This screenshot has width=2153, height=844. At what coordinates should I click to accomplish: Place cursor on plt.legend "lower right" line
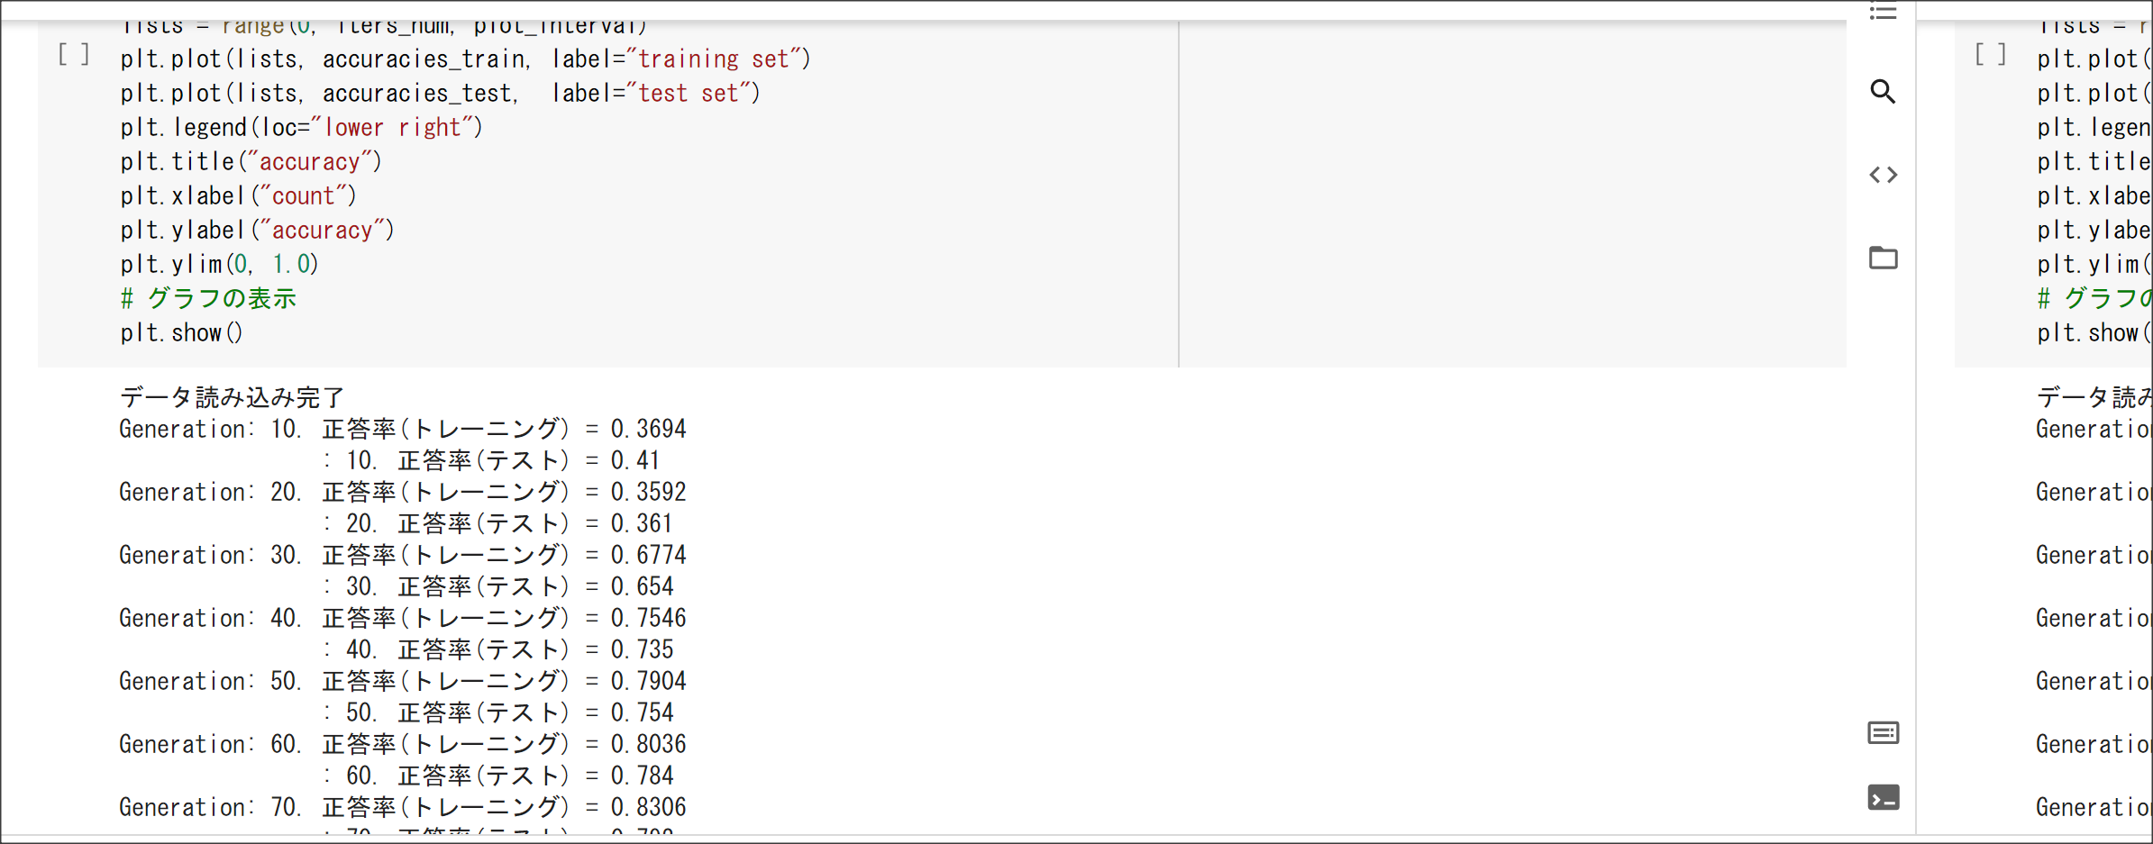point(302,128)
